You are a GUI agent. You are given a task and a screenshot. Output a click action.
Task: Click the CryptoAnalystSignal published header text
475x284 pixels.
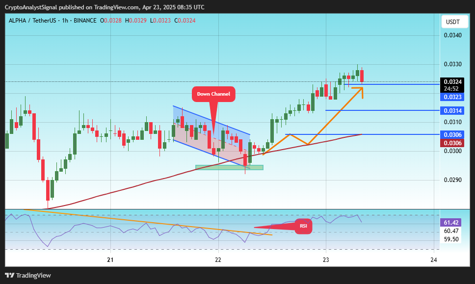point(105,7)
